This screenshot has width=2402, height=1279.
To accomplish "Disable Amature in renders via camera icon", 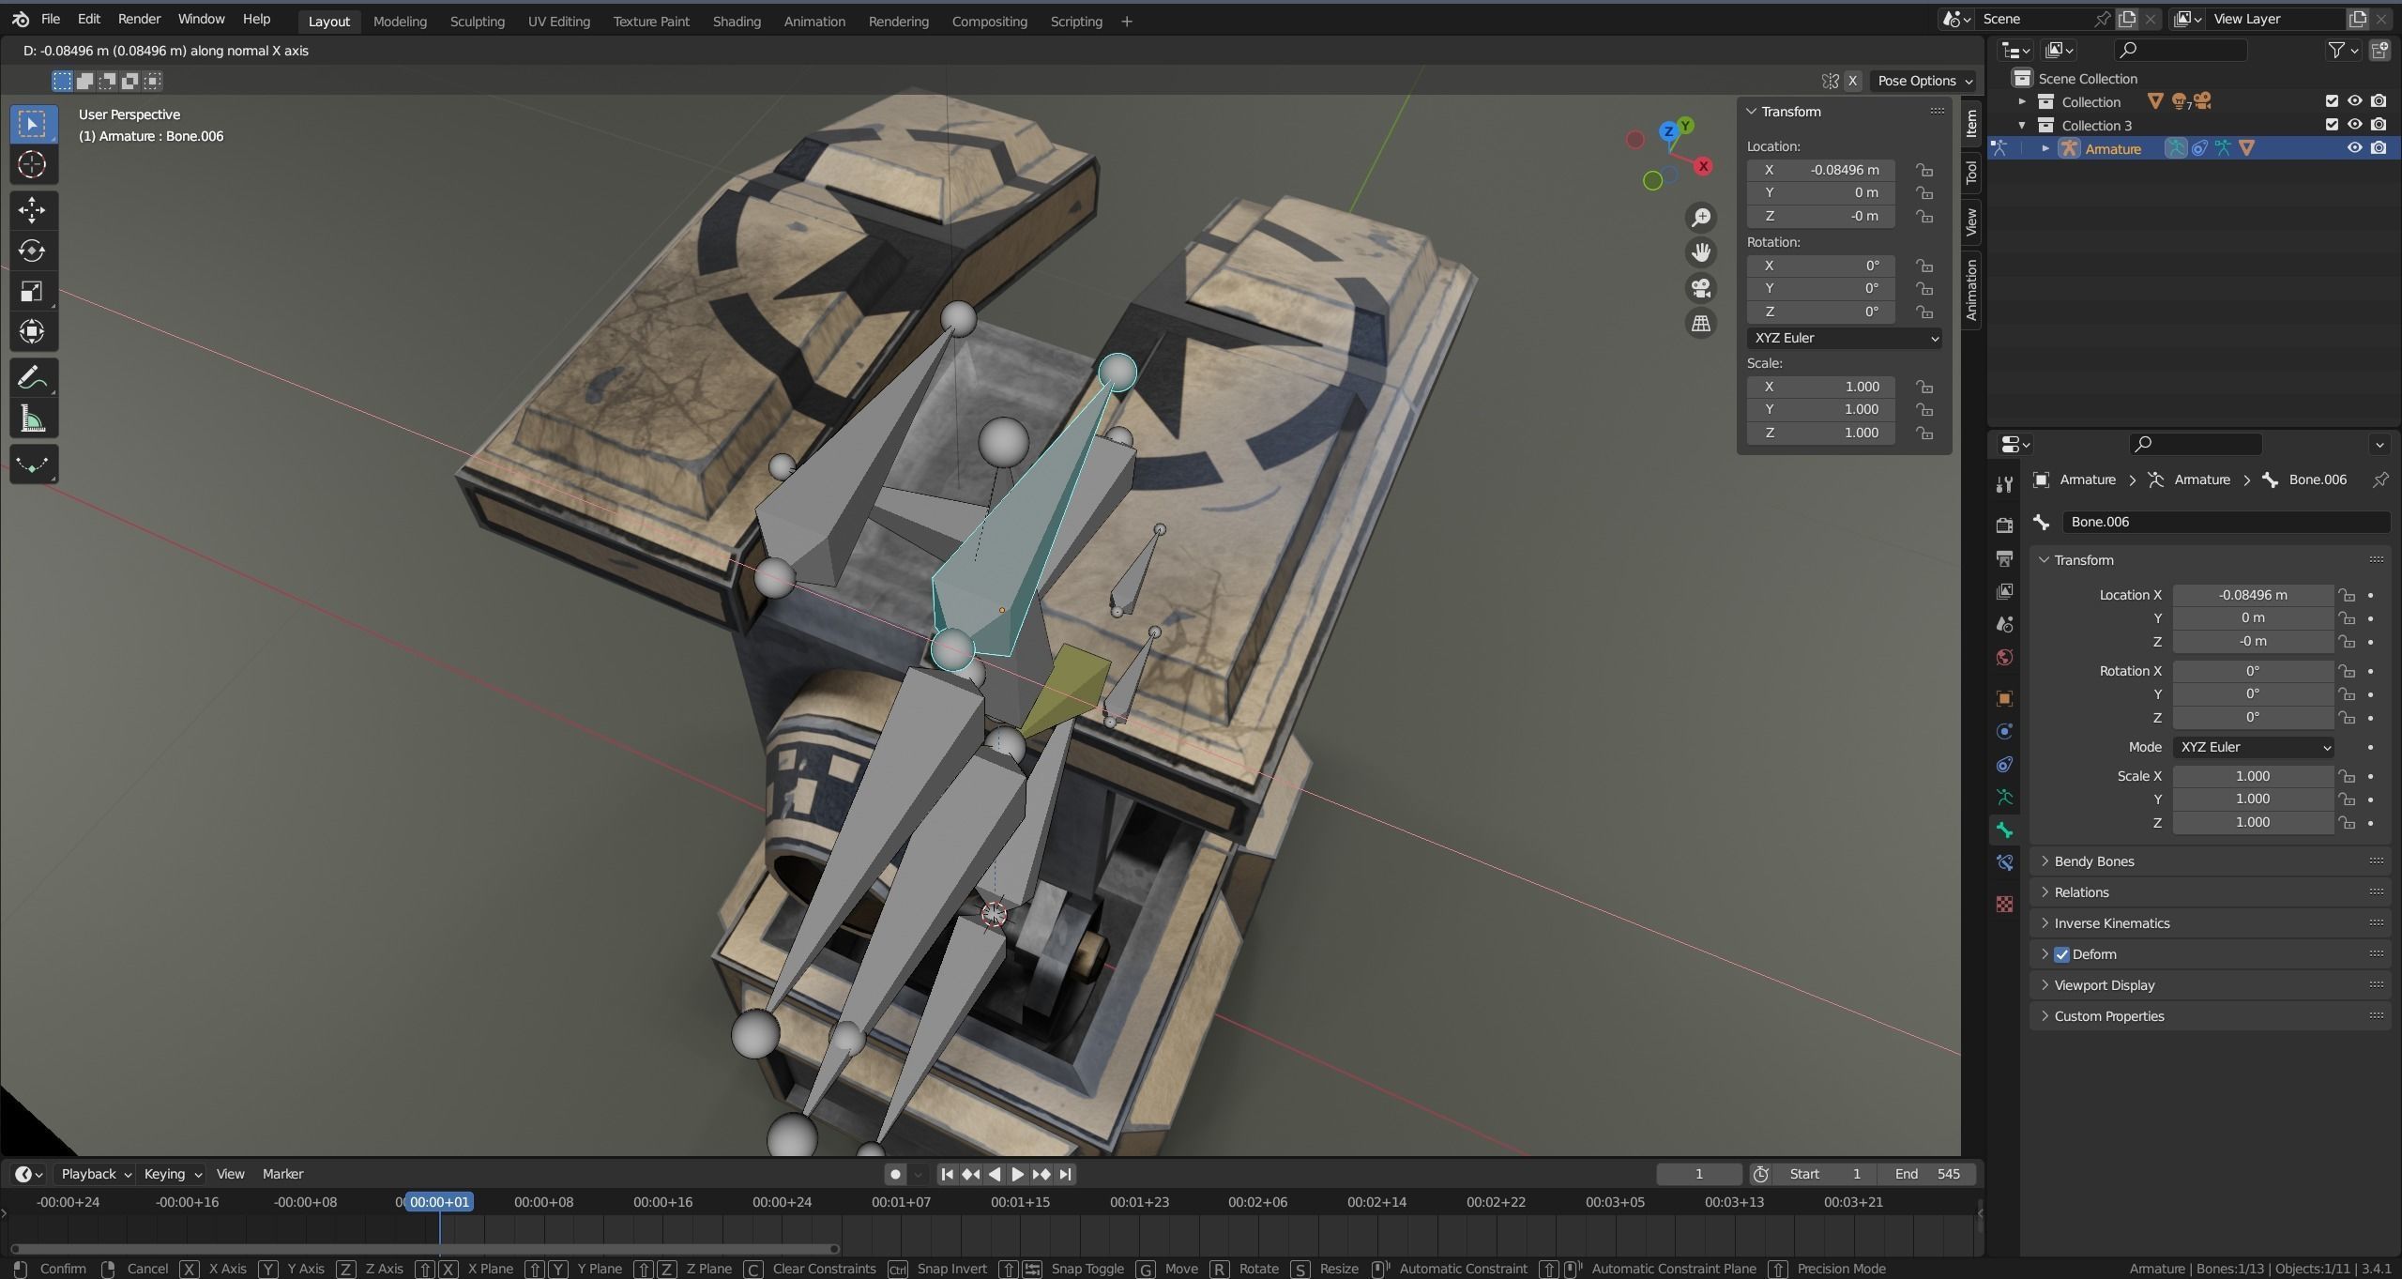I will (2379, 148).
